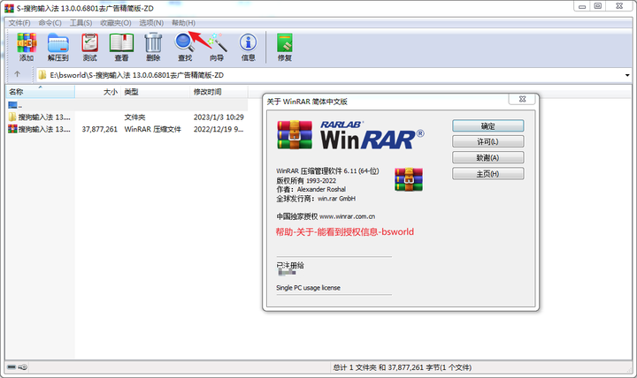637x378 pixels.
Task: Open the Options (选项) menu
Action: (x=151, y=23)
